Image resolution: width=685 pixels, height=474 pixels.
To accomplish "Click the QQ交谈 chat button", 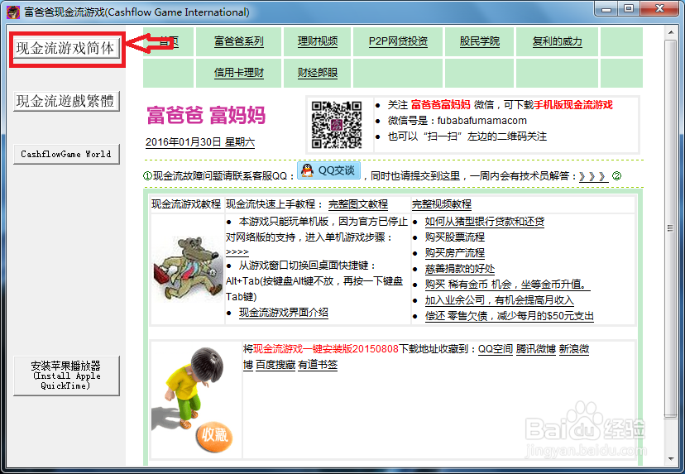I will pos(328,170).
